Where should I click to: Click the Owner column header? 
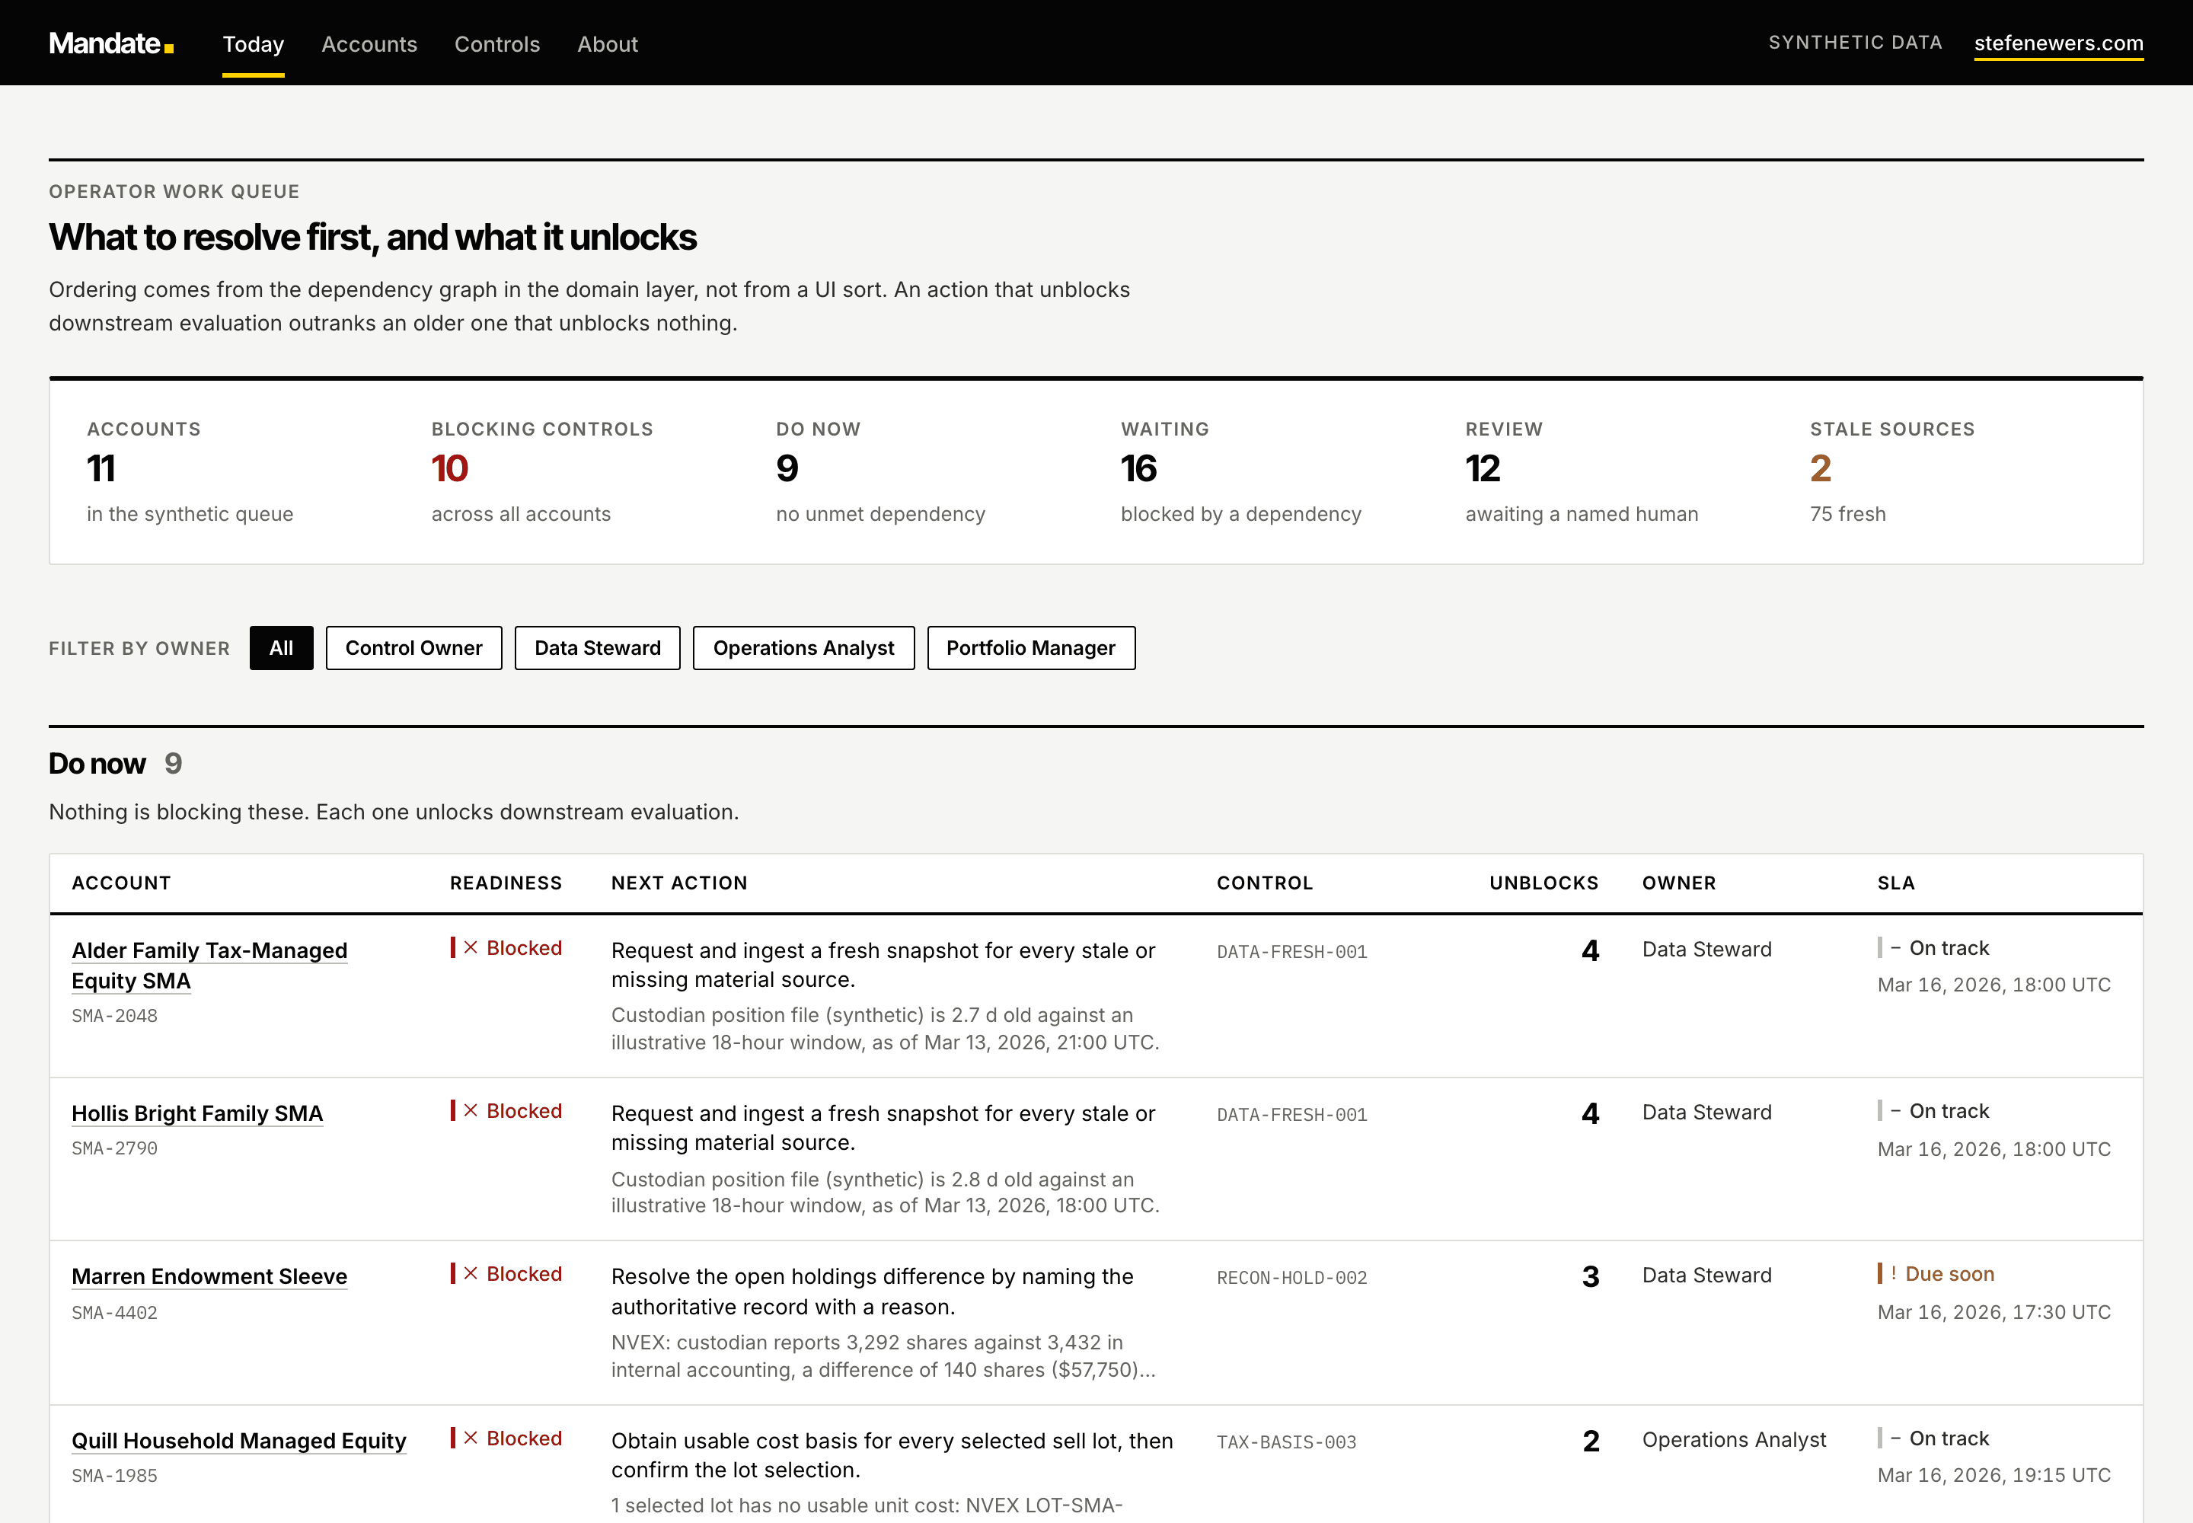click(x=1678, y=883)
